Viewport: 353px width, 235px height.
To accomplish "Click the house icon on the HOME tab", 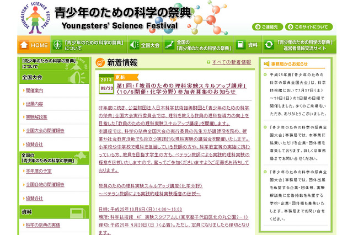I will tap(24, 45).
